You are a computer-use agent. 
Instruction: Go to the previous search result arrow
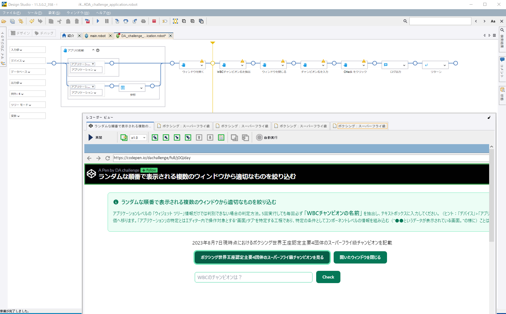click(476, 21)
